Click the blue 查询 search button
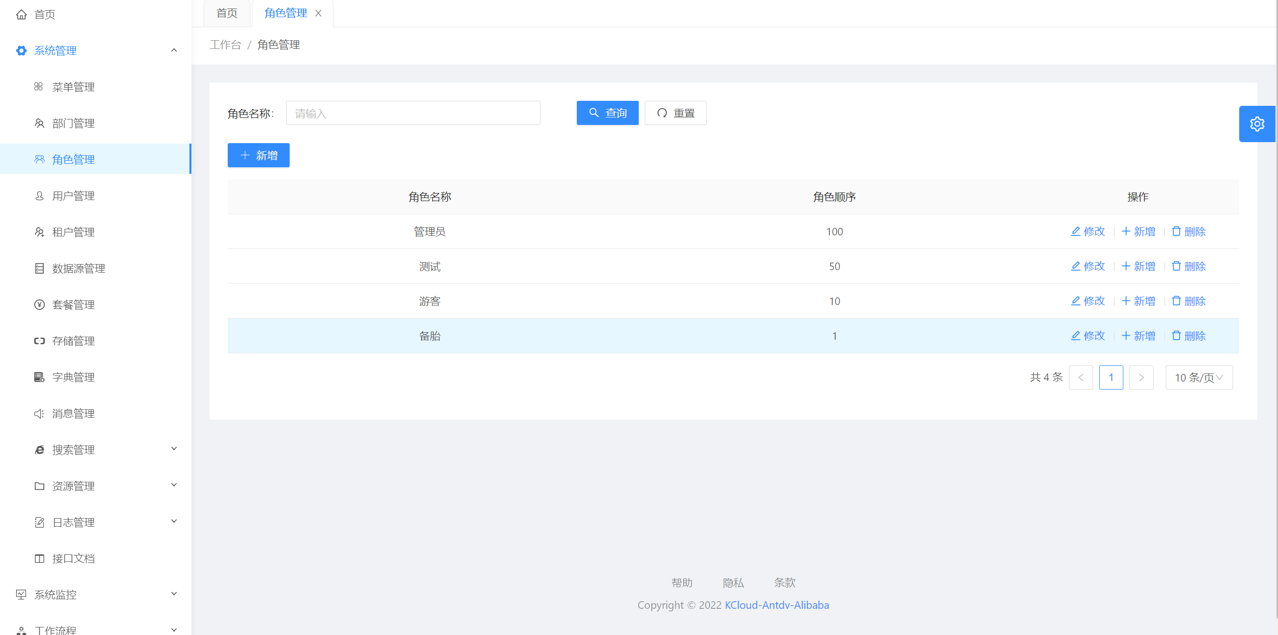1278x635 pixels. click(608, 113)
